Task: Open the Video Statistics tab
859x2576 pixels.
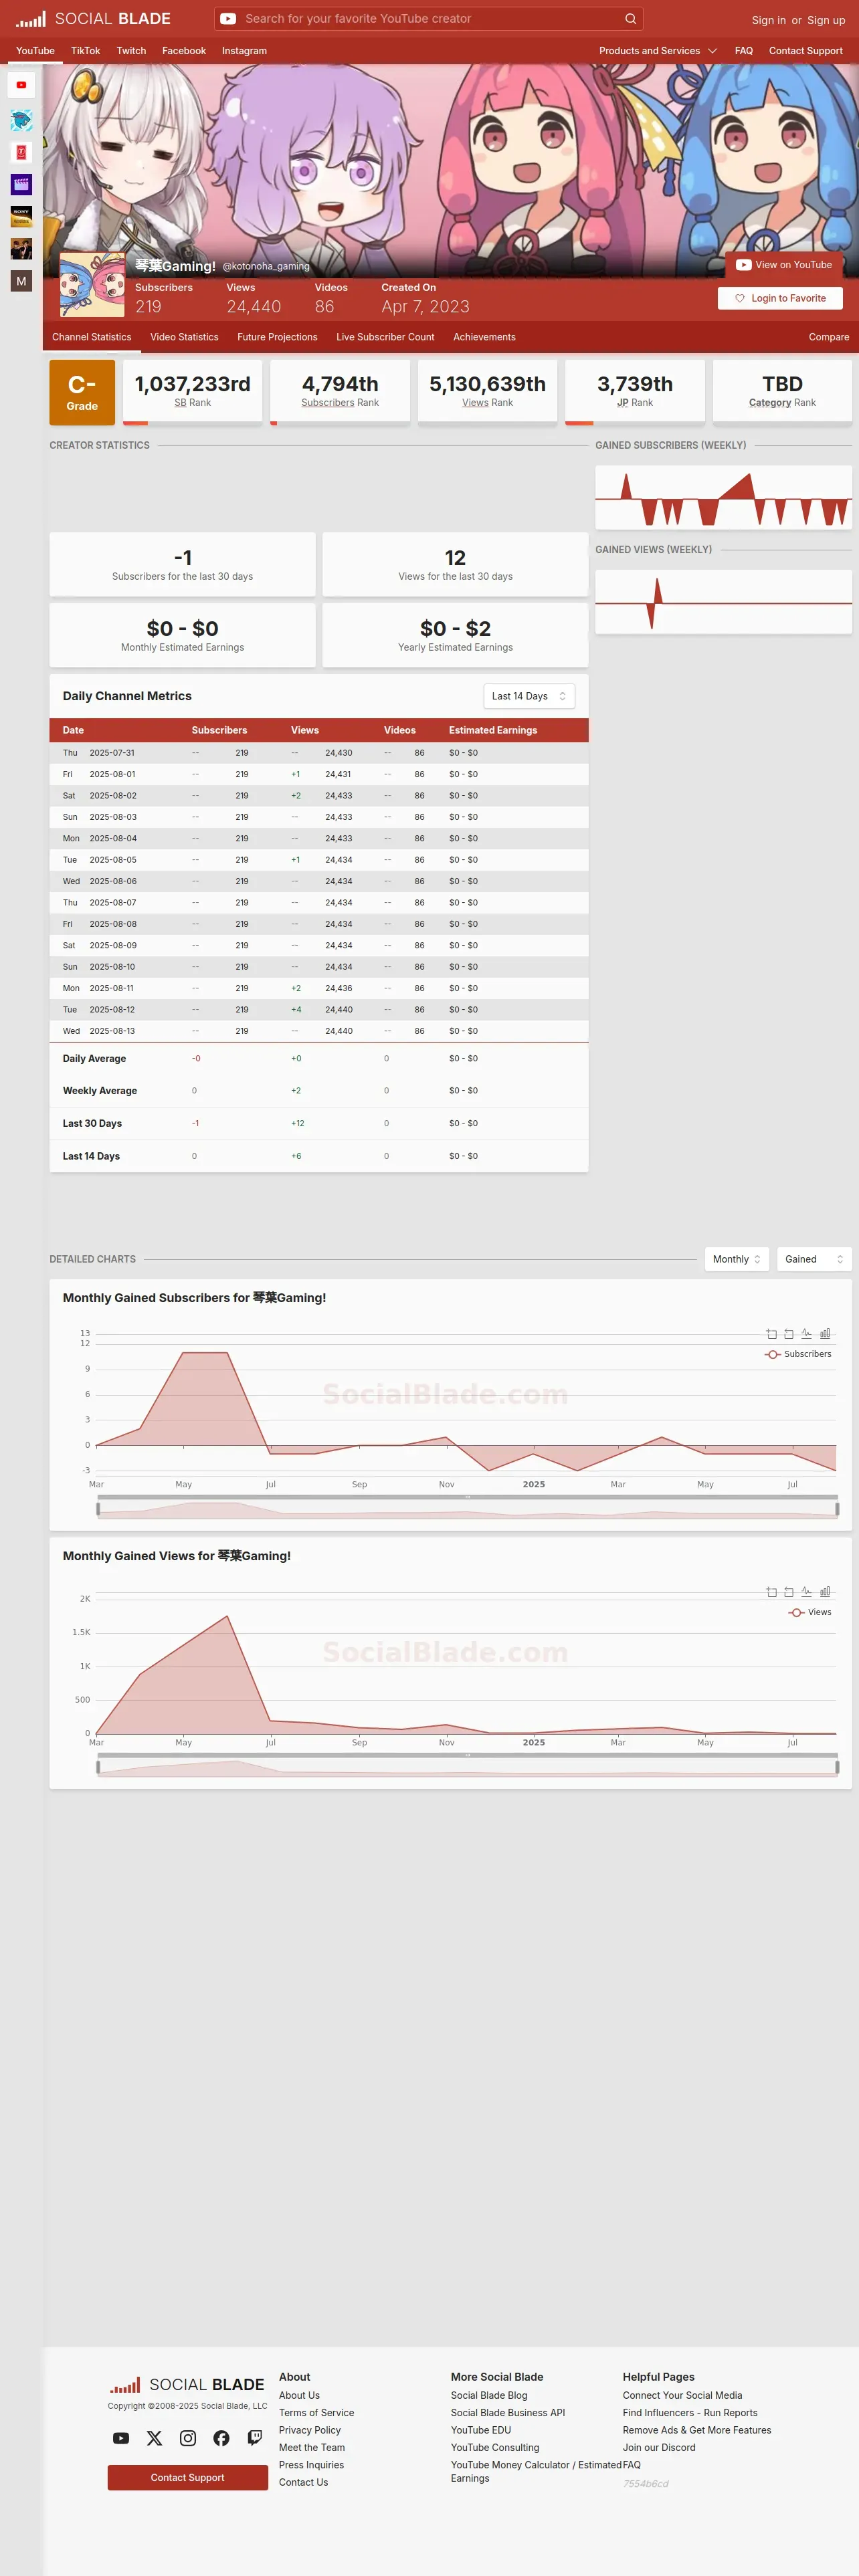Action: tap(184, 337)
